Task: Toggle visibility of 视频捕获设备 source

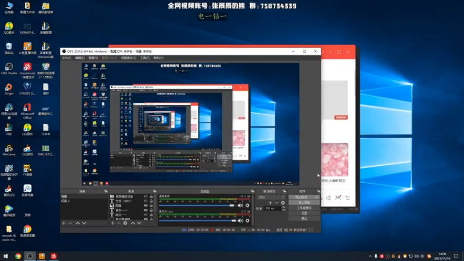Action: pyautogui.click(x=146, y=197)
